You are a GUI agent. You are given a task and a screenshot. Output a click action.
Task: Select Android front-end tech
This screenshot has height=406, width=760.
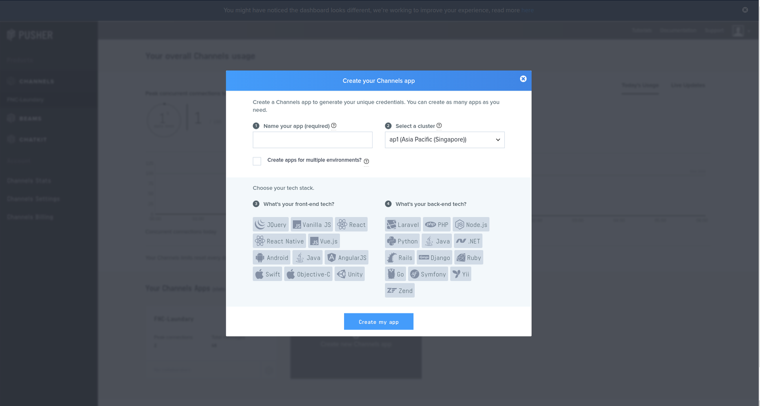pos(272,257)
